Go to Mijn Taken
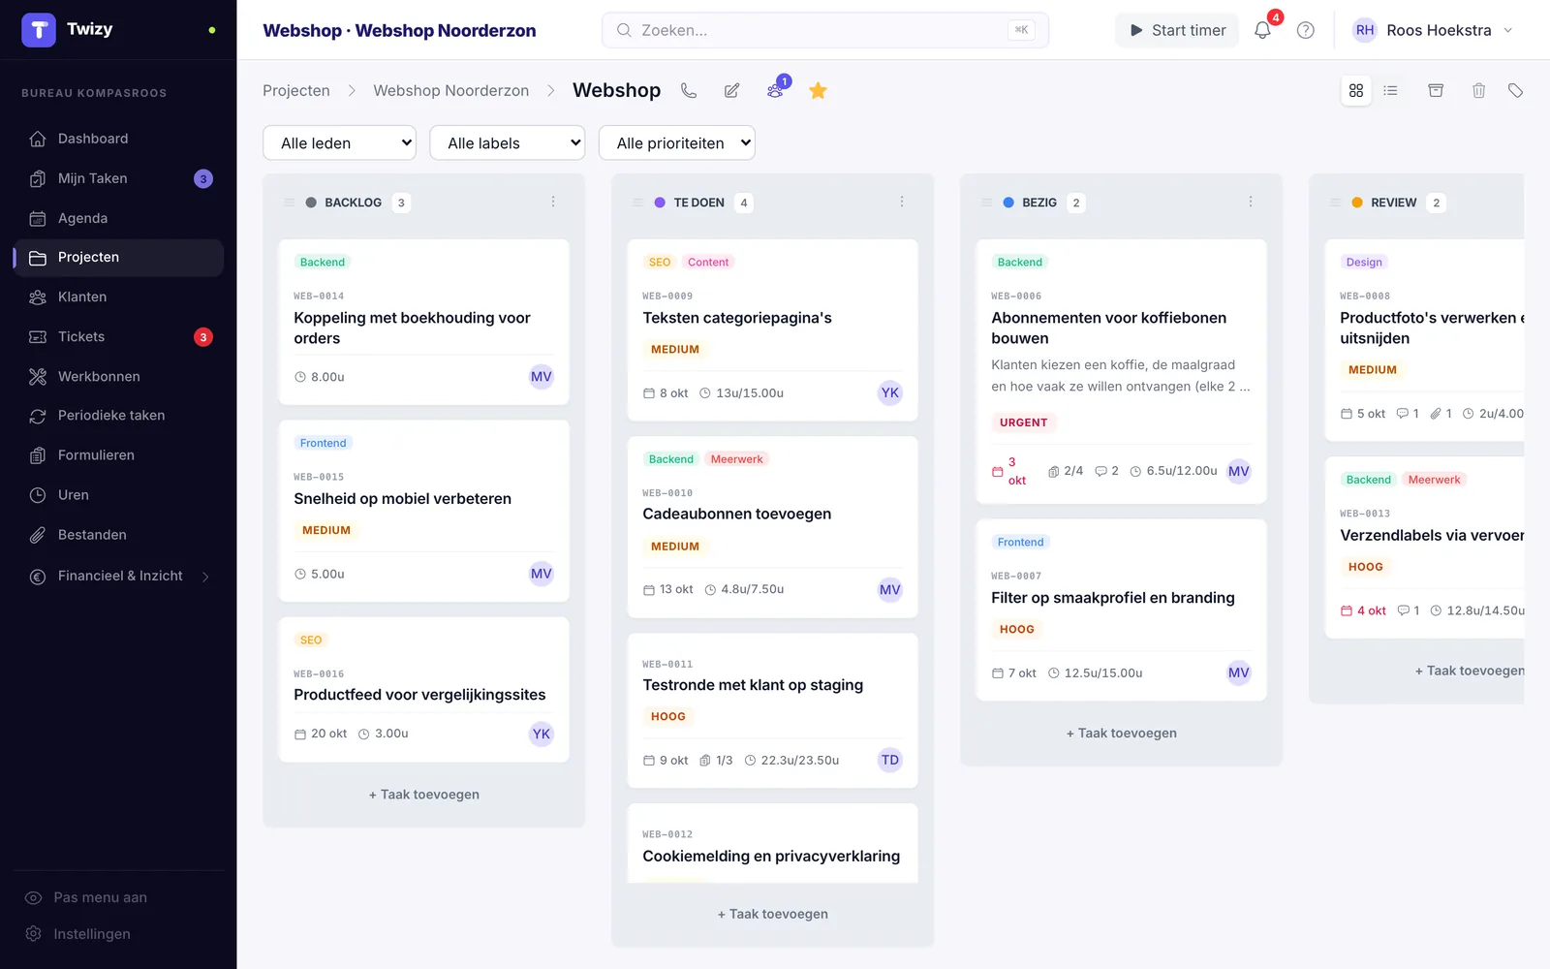The height and width of the screenshot is (969, 1550). tap(118, 178)
